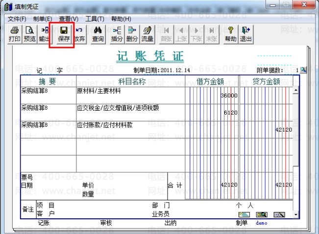Click scroll down arrow of voucher table
Screen dimensions: 319x234
tap(296, 214)
